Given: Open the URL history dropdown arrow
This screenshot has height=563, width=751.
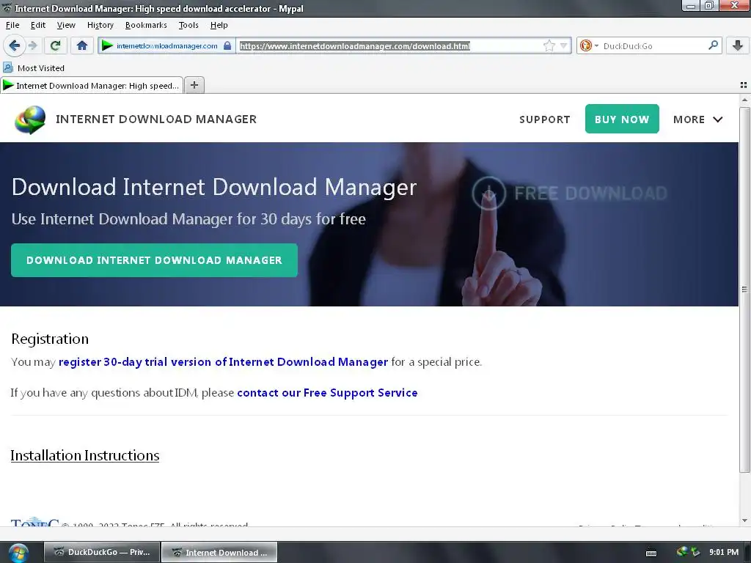Looking at the screenshot, I should [x=564, y=45].
